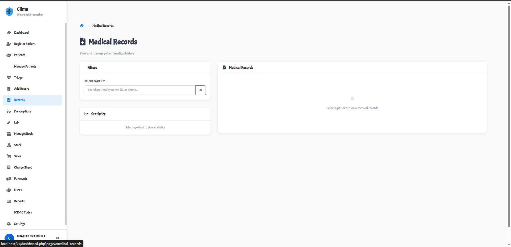Open Register Patient page

pyautogui.click(x=32, y=44)
